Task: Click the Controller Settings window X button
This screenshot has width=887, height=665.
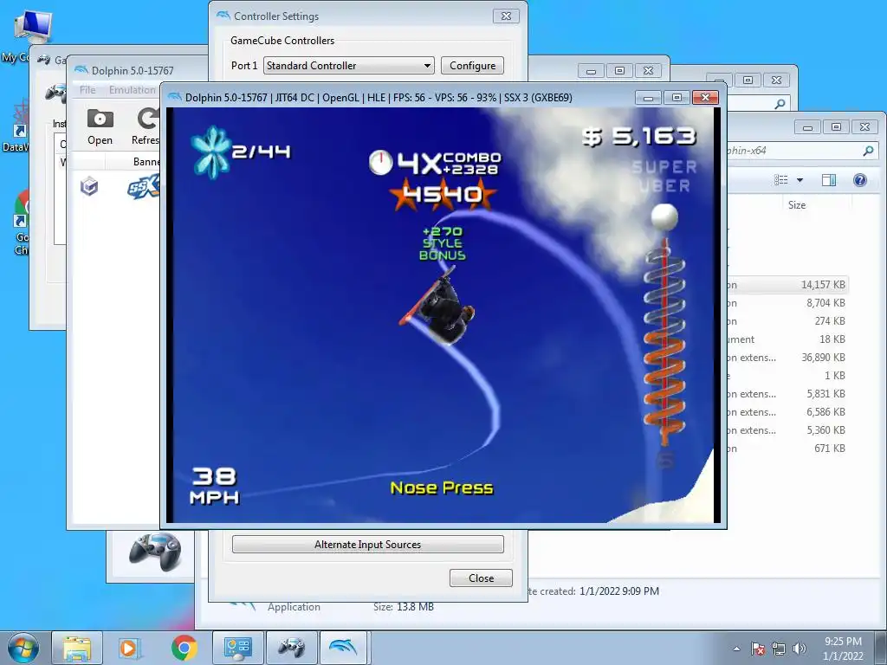Action: tap(506, 16)
